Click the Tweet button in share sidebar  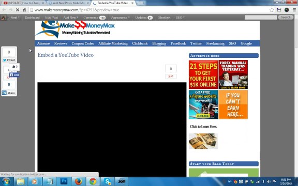[x=9, y=60]
